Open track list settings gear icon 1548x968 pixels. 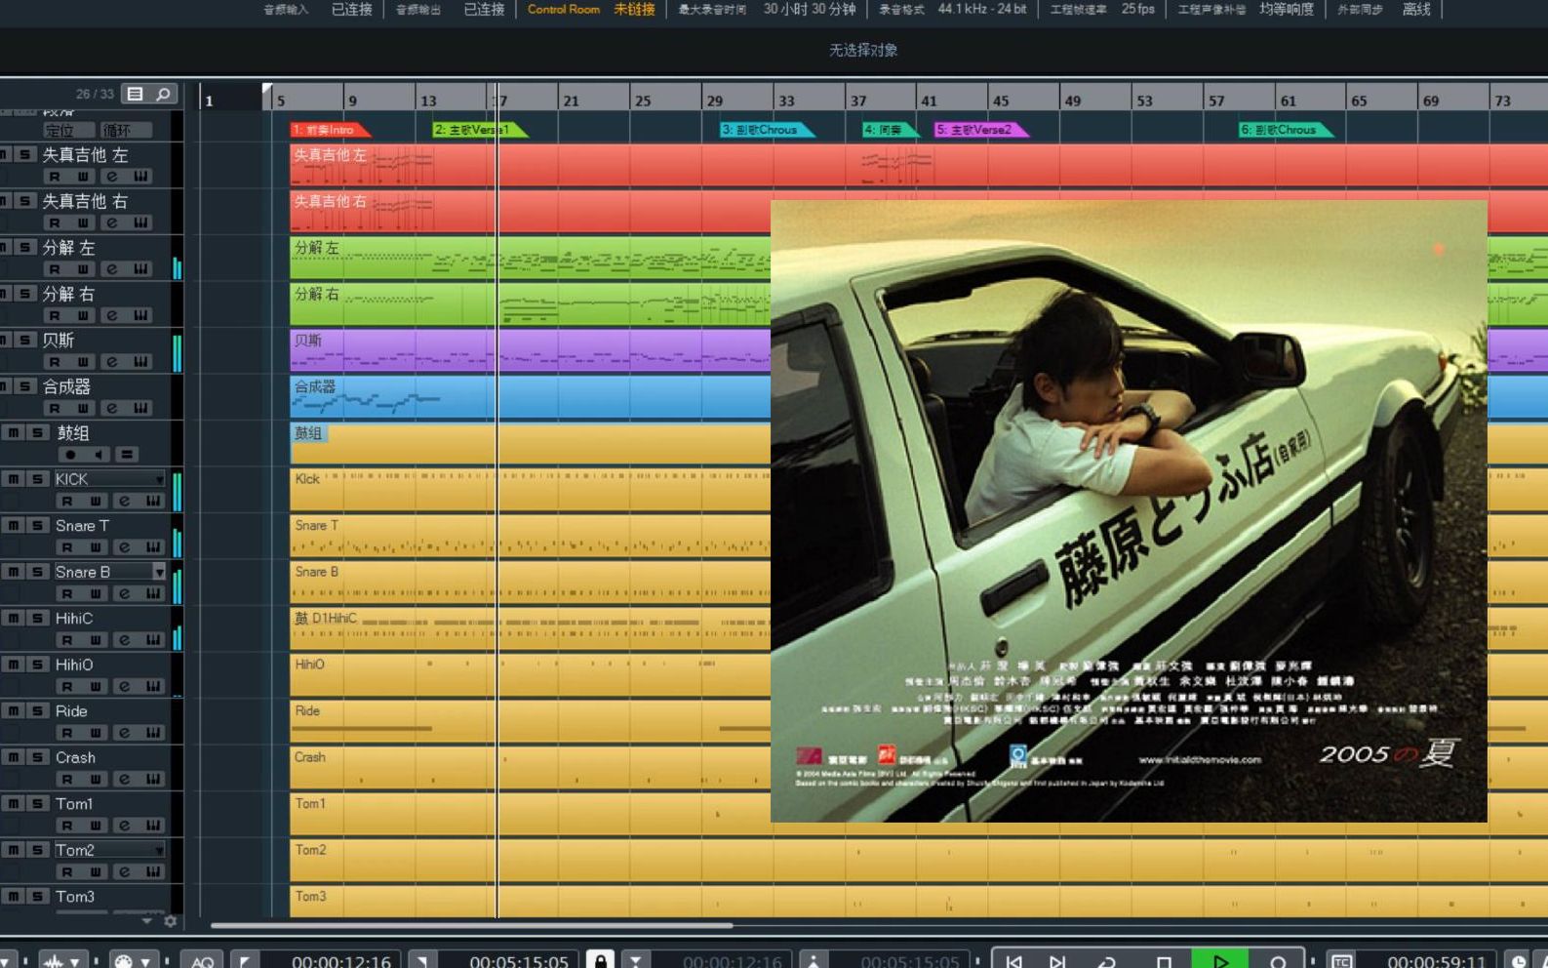click(x=171, y=921)
